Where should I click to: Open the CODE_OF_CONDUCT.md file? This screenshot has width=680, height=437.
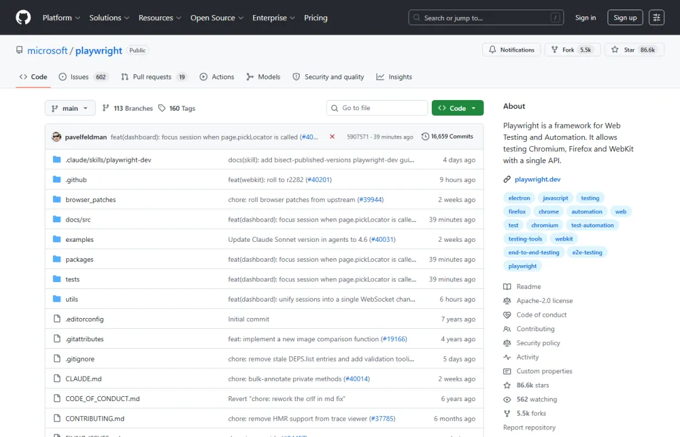103,399
